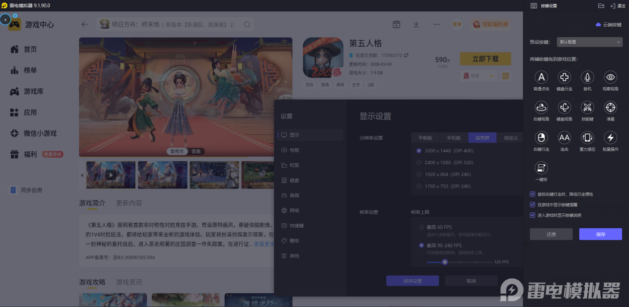Select the 普通点击 tap key icon
This screenshot has height=307, width=629.
[541, 77]
